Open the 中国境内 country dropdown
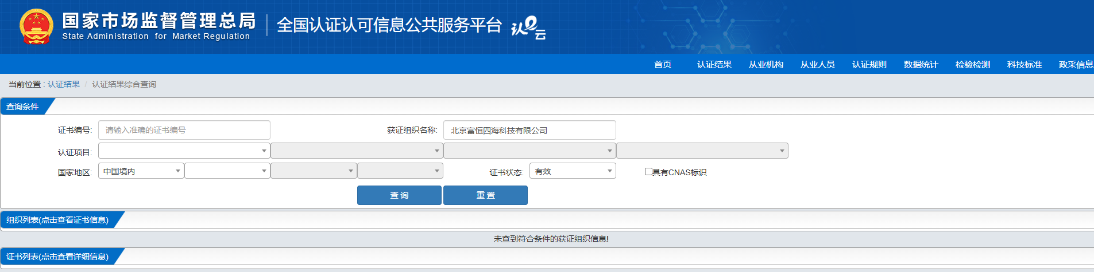1094x272 pixels. [x=141, y=171]
